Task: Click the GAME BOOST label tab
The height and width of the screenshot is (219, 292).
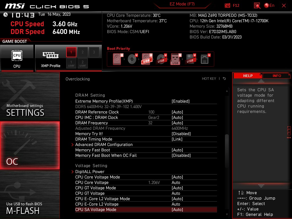Action: [x=15, y=41]
